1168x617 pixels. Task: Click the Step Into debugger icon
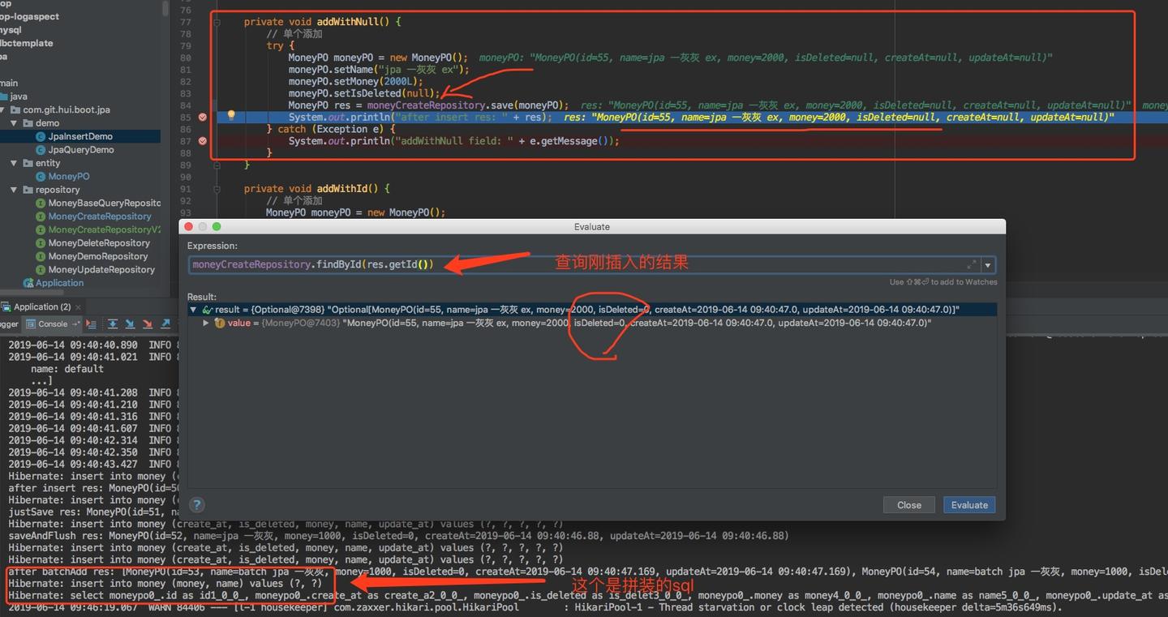point(129,324)
